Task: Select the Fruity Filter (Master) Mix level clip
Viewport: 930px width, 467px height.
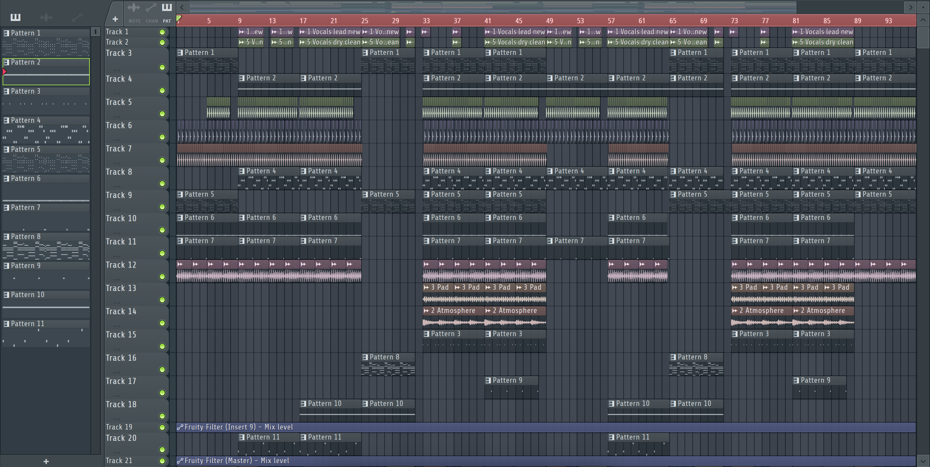Action: coord(546,461)
